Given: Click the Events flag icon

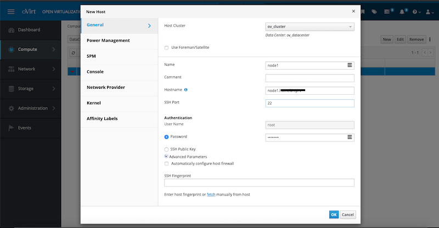Looking at the screenshot, I should (11, 128).
